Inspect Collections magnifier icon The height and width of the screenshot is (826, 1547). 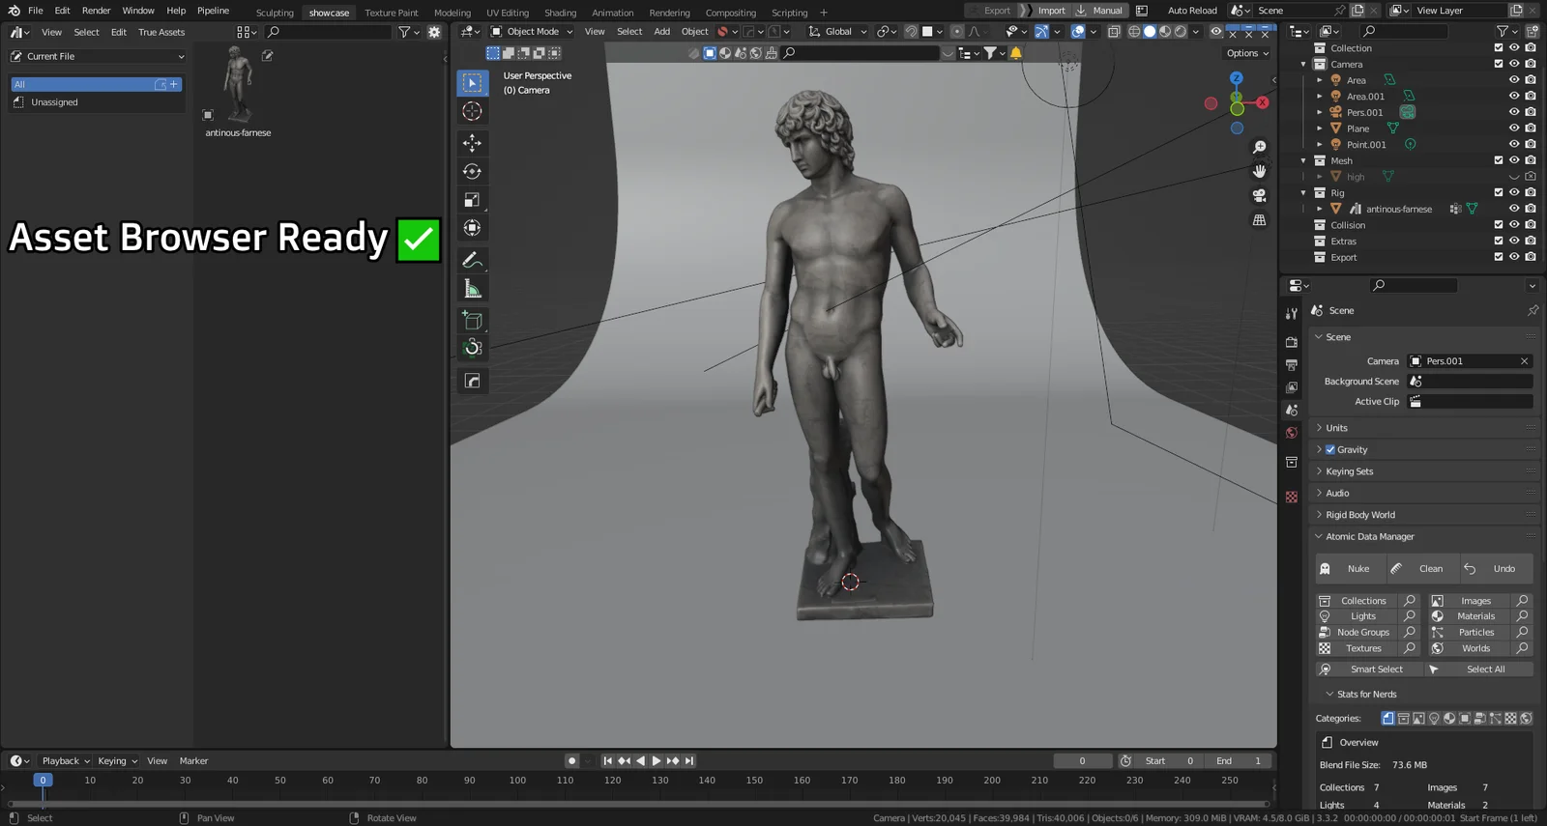coord(1410,601)
